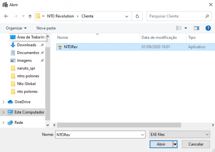Click Nova pasta to create folder
This screenshot has height=152, width=215.
click(x=46, y=28)
